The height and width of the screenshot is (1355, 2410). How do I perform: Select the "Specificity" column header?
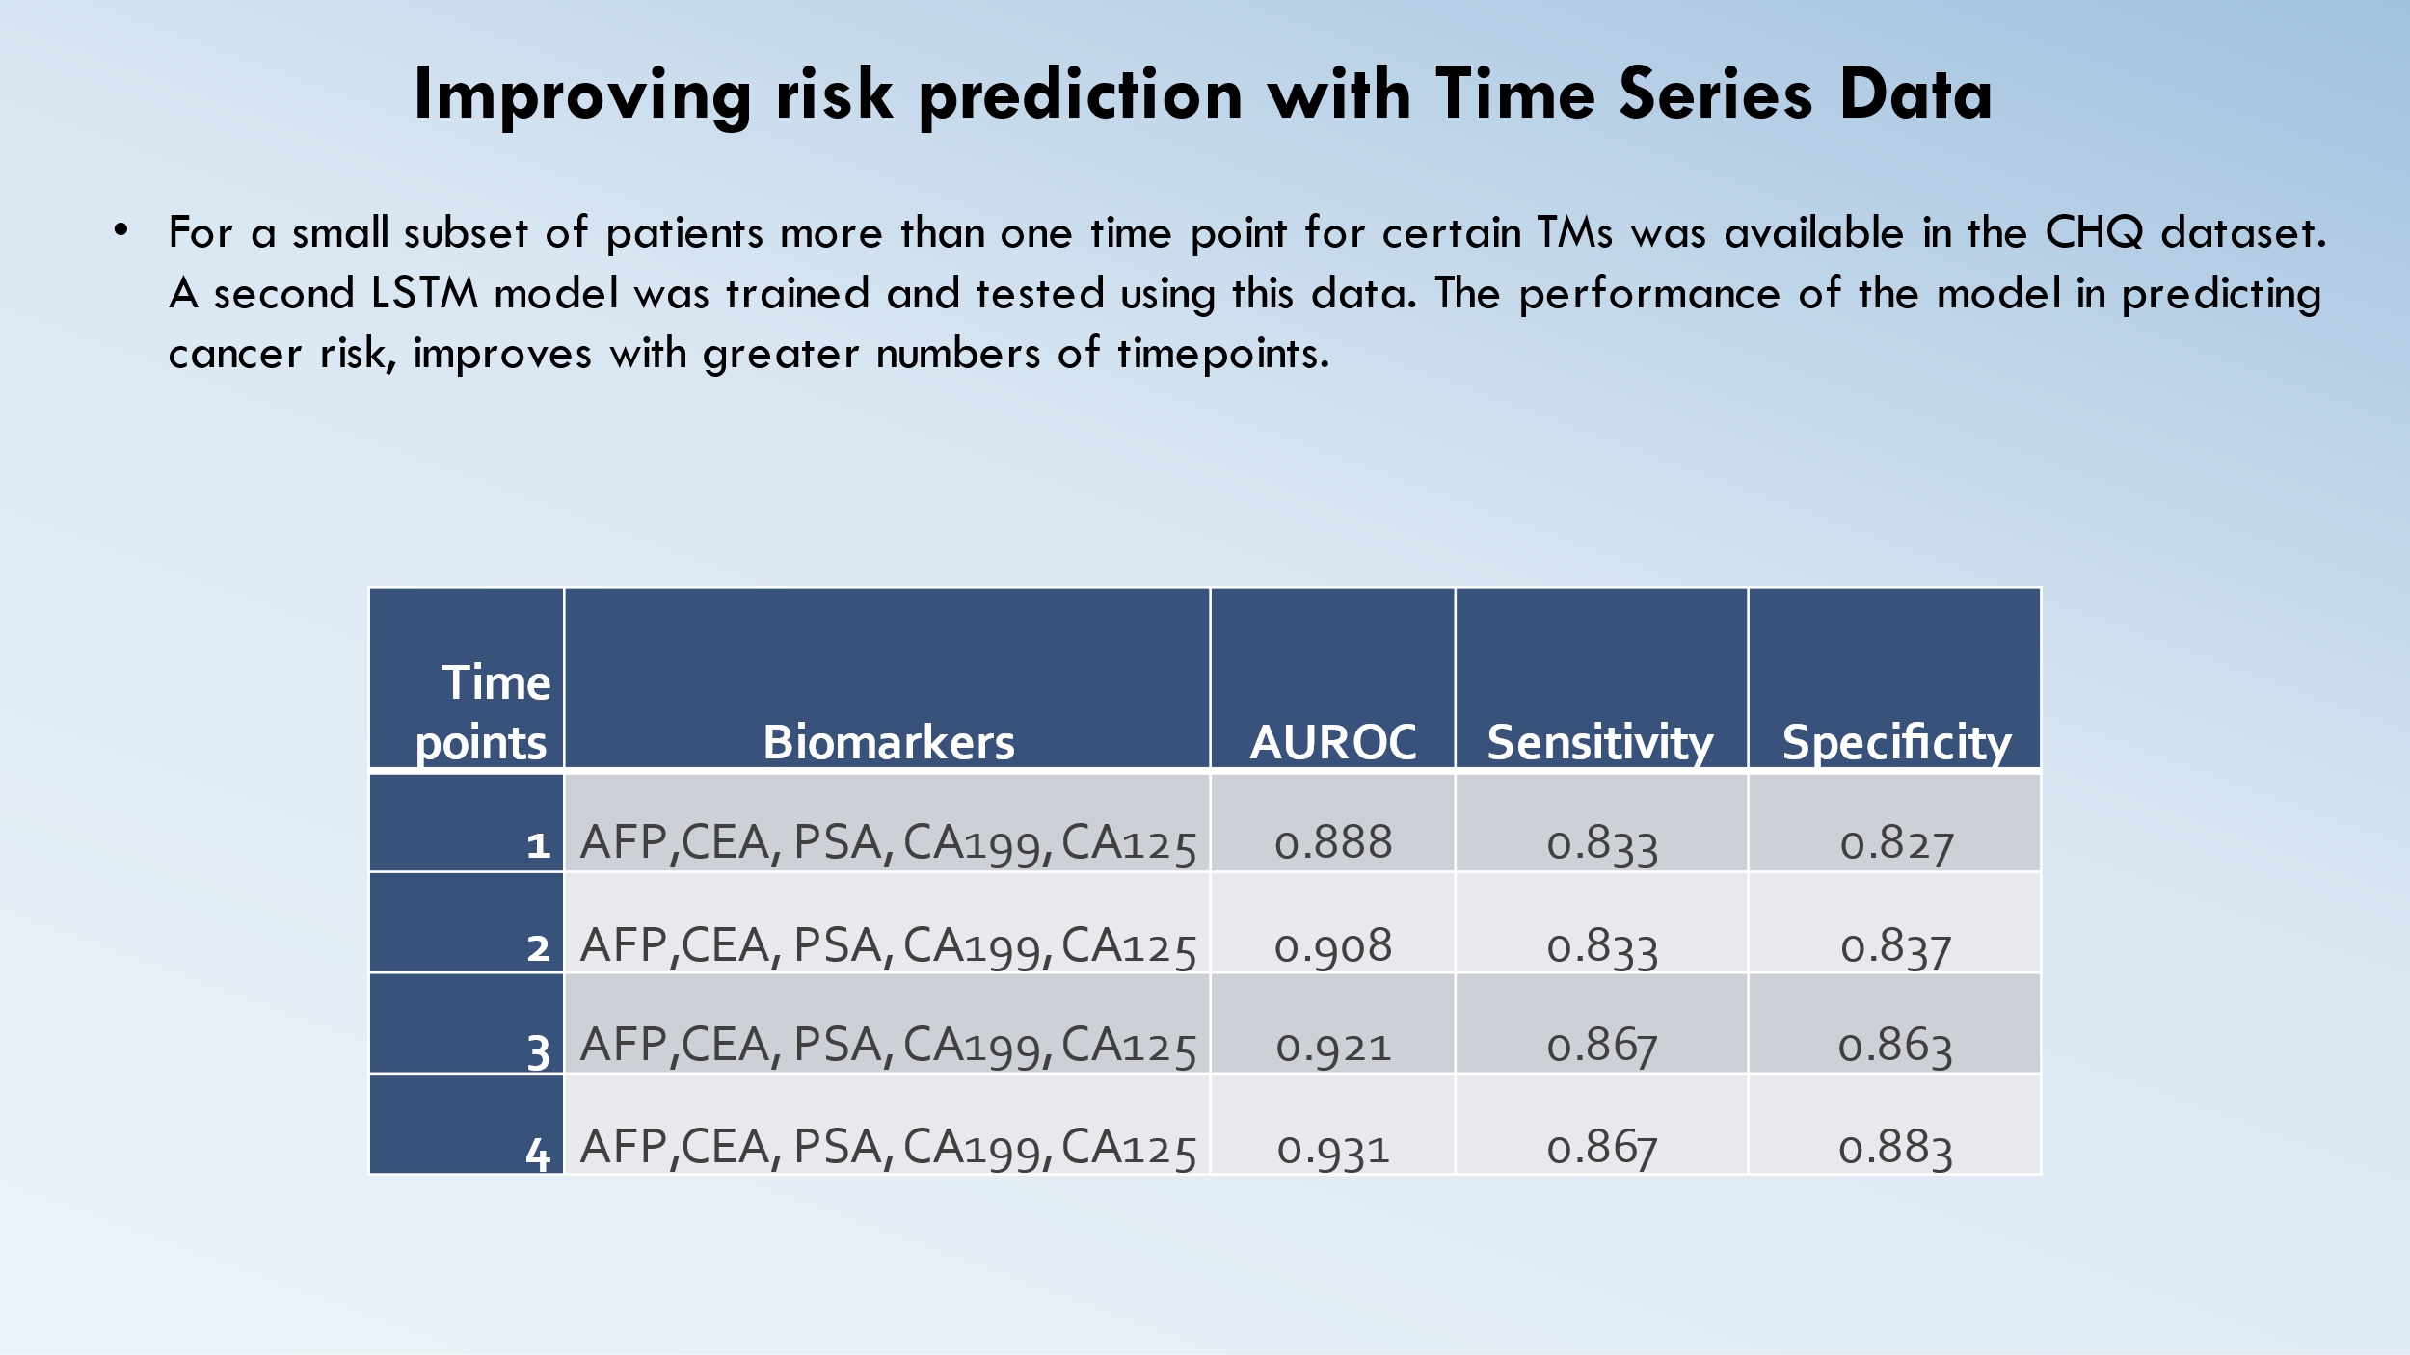tap(1895, 742)
